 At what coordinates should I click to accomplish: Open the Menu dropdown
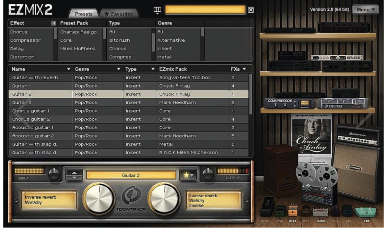click(365, 10)
